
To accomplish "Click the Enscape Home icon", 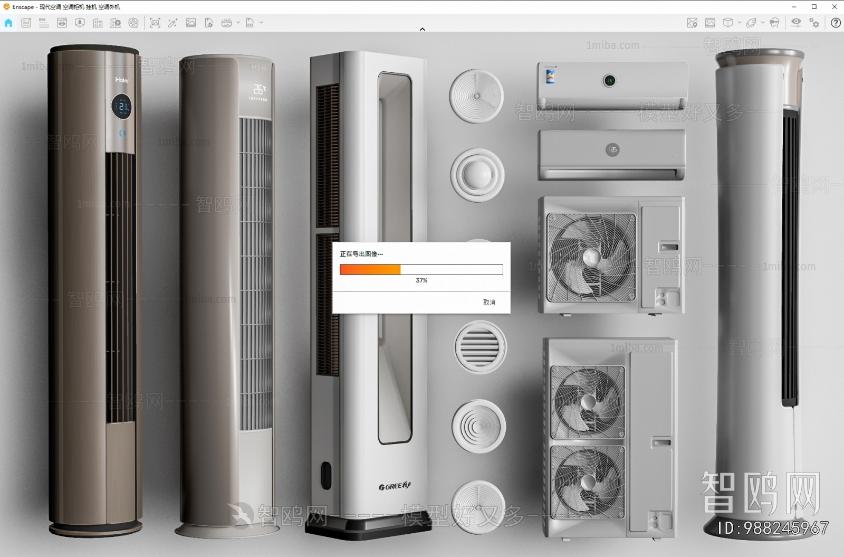I will coord(8,23).
